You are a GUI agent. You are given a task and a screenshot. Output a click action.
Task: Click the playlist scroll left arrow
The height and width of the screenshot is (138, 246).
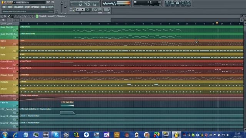pyautogui.click(x=21, y=20)
